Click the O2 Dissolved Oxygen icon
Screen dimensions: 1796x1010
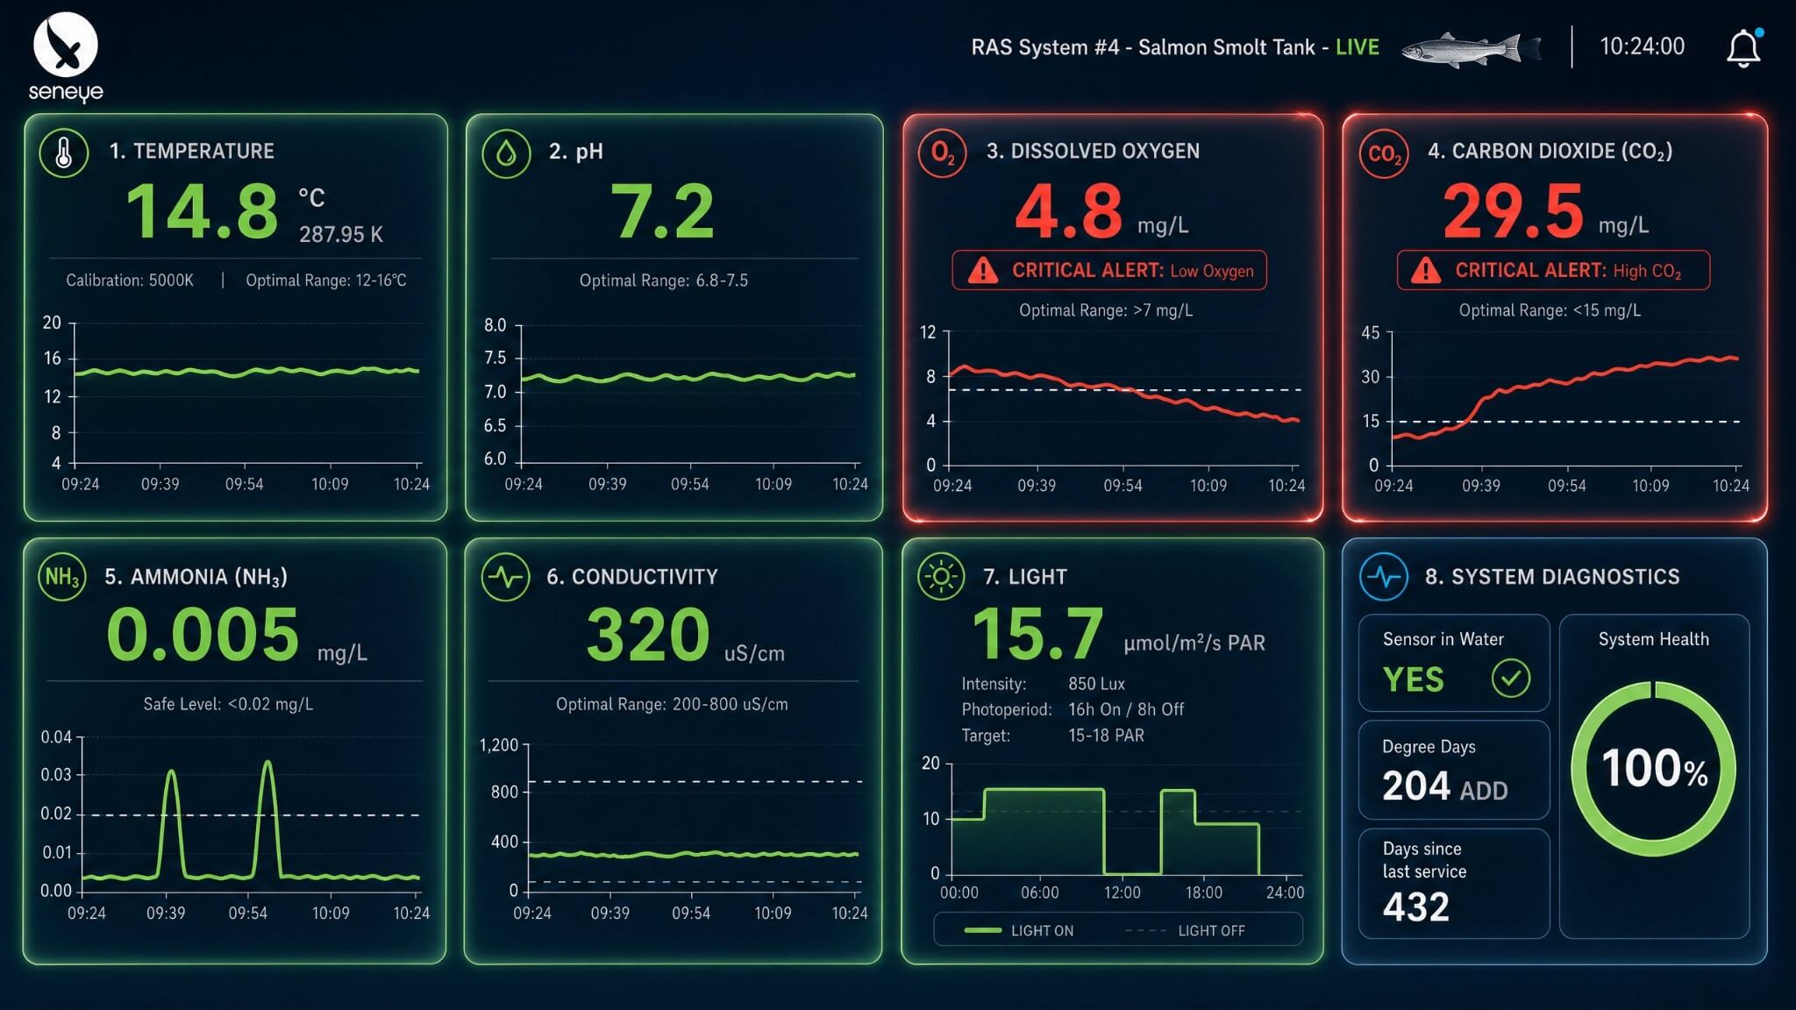943,153
